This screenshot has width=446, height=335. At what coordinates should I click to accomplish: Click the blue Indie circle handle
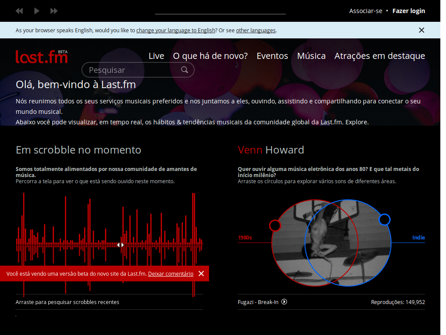(x=385, y=220)
